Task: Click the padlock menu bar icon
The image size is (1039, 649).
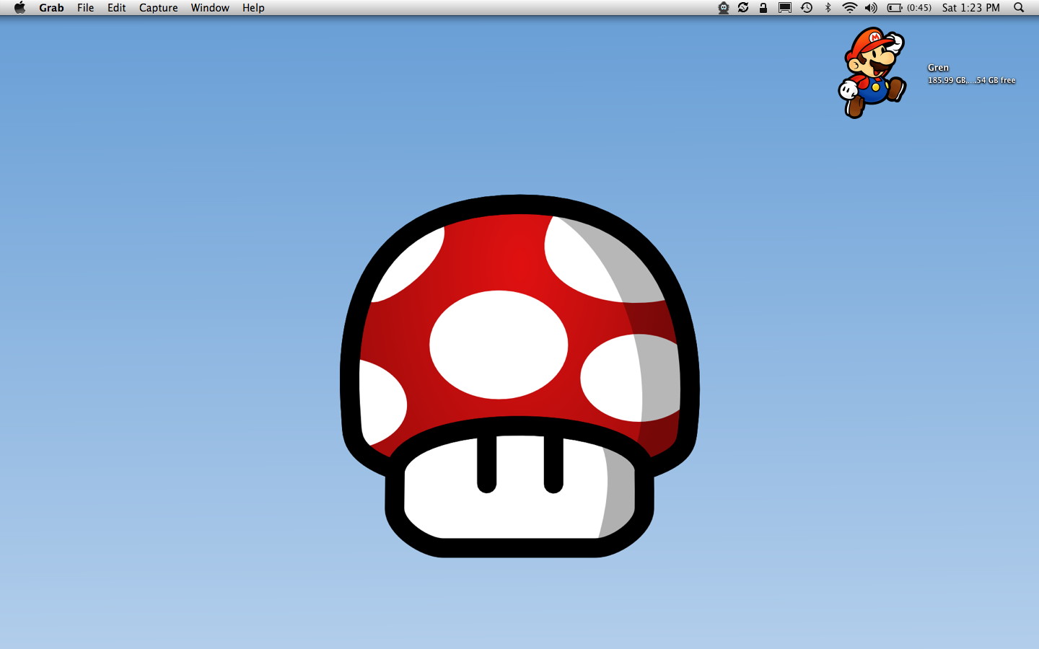Action: coord(763,8)
